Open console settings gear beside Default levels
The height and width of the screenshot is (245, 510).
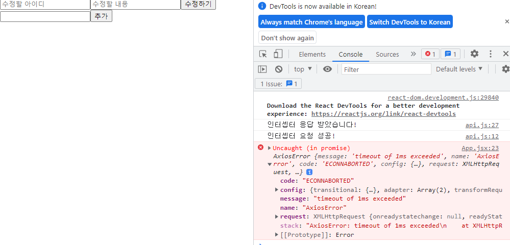[505, 69]
